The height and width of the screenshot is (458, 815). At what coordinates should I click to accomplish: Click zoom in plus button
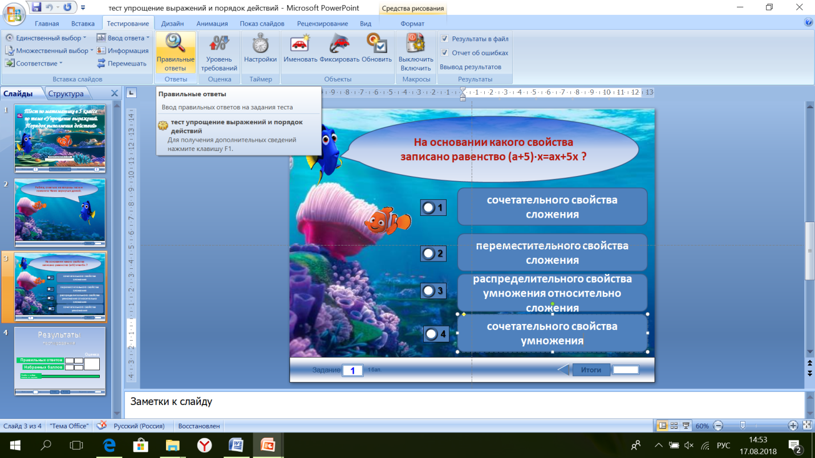click(x=793, y=426)
